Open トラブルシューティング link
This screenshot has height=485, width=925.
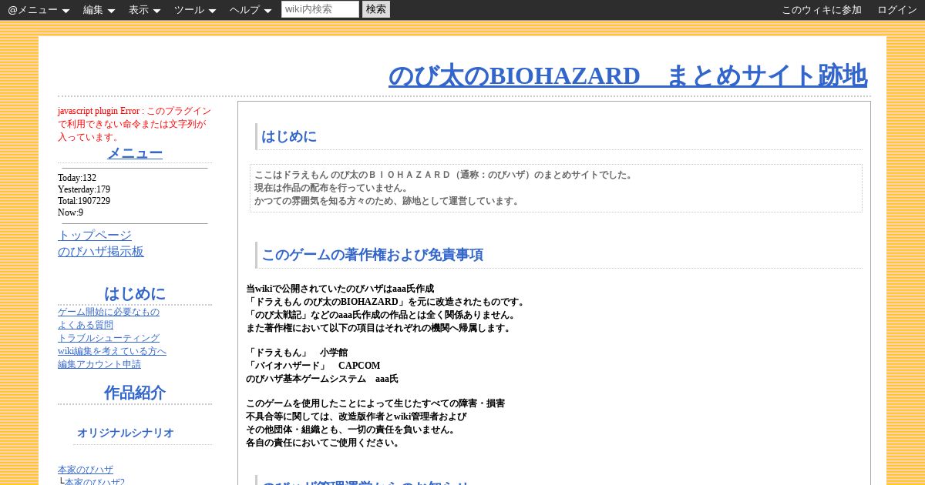click(109, 338)
